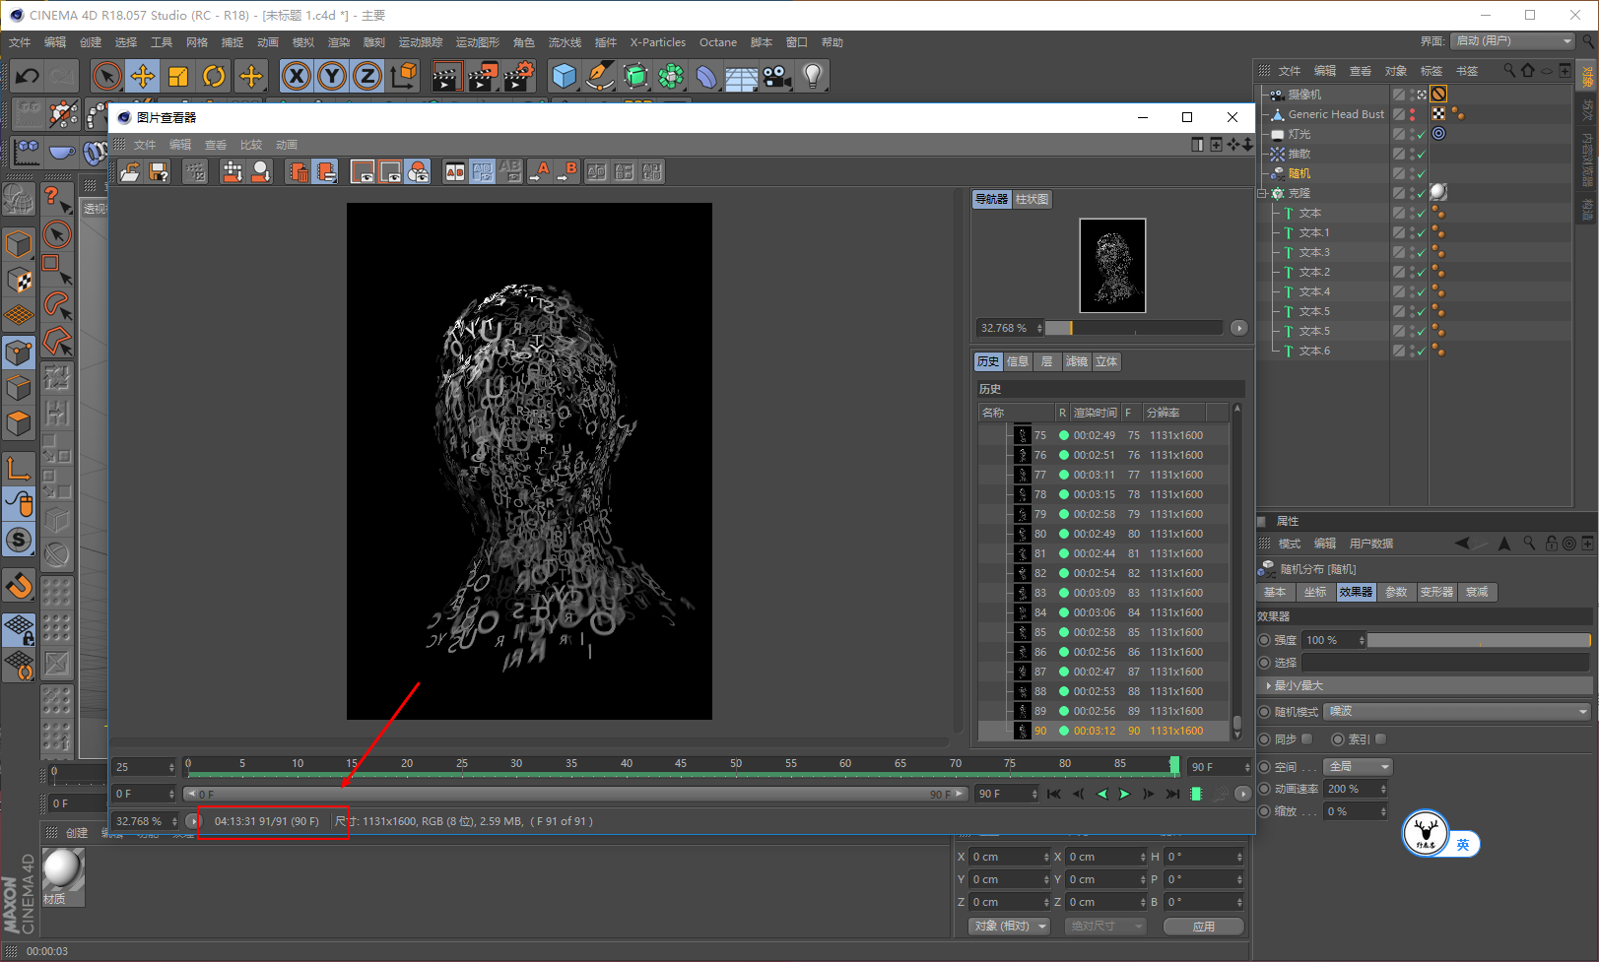Open the 空间 dropdown set to 全局
The height and width of the screenshot is (962, 1599).
(x=1359, y=766)
